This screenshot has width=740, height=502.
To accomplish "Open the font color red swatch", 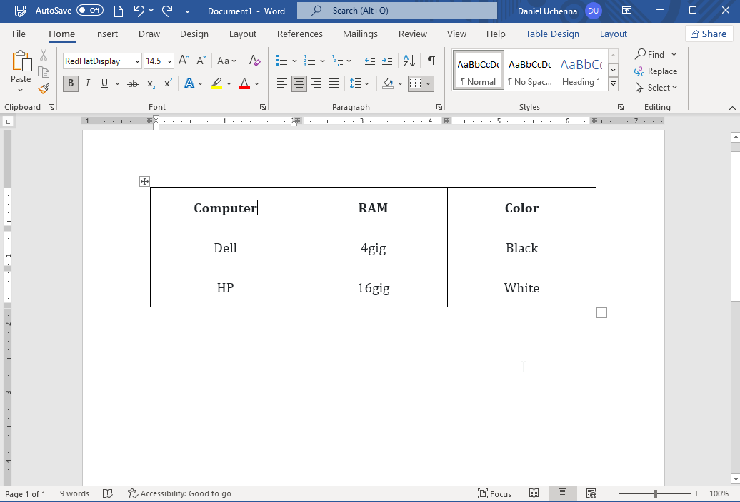I will click(x=244, y=83).
